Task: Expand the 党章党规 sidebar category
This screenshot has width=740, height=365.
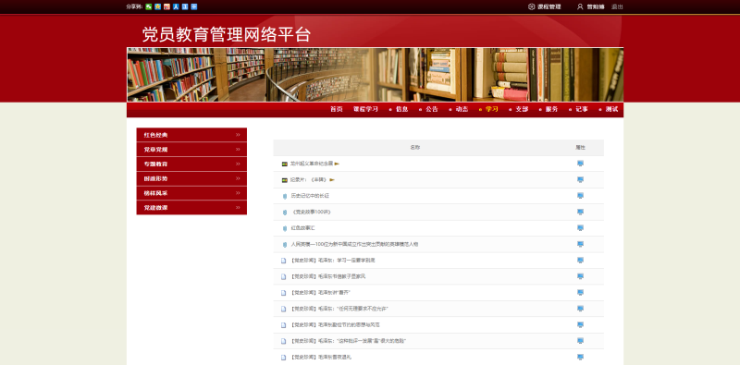Action: (191, 150)
